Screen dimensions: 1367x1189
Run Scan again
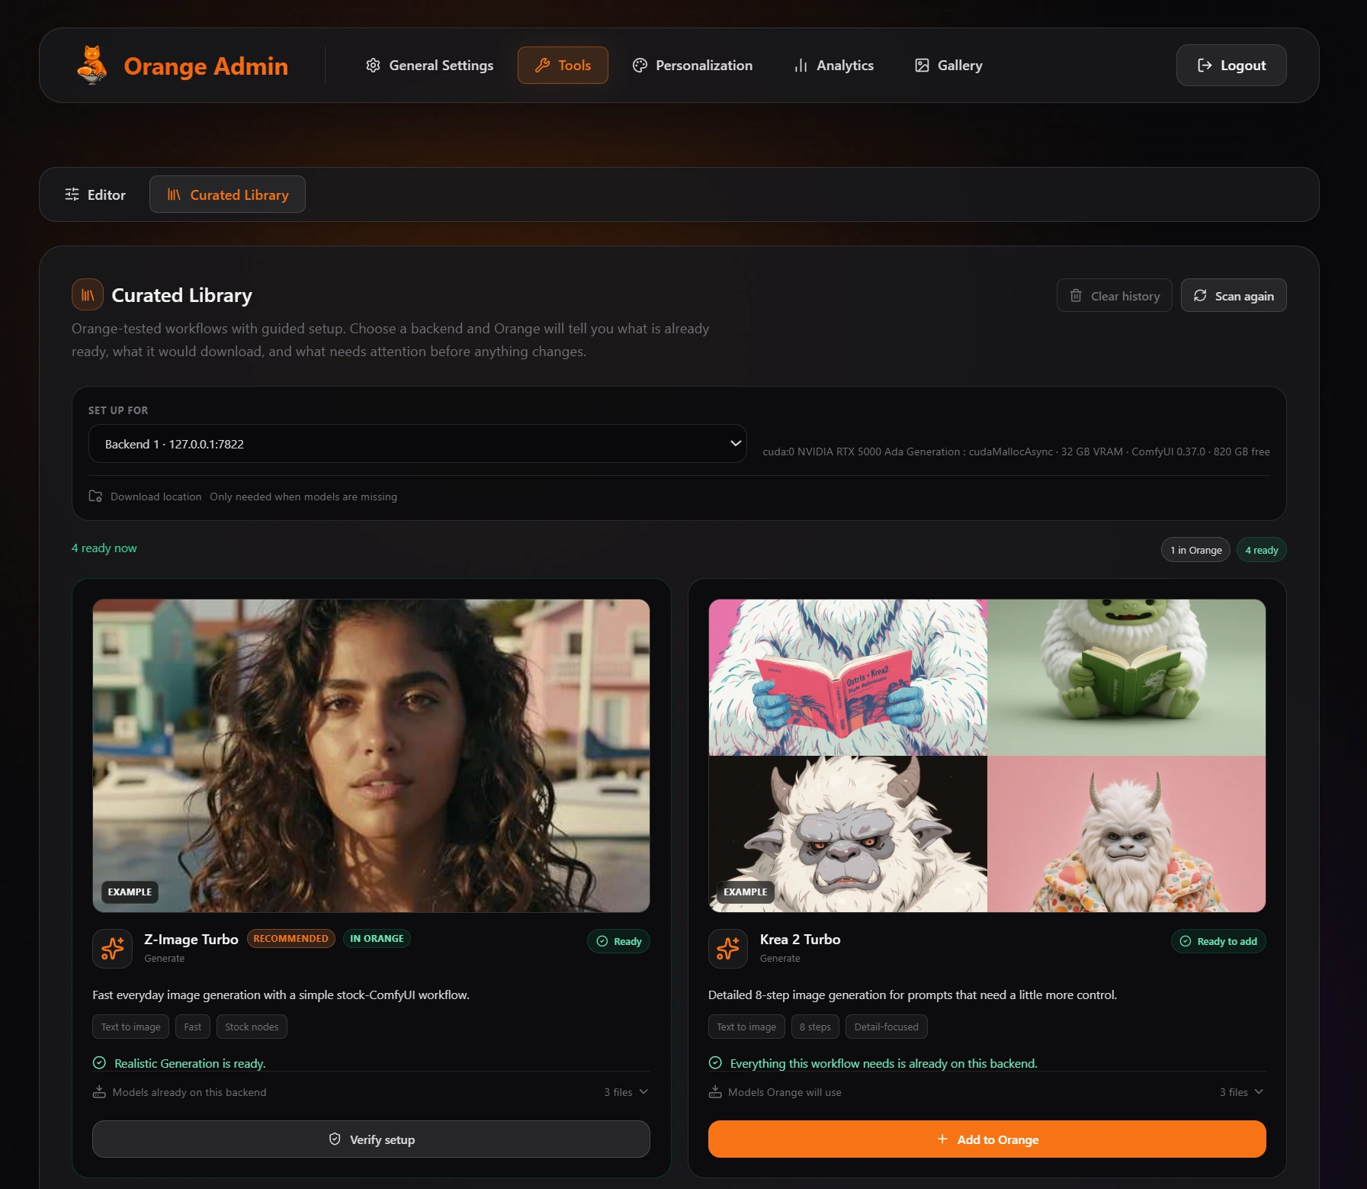[x=1234, y=296]
